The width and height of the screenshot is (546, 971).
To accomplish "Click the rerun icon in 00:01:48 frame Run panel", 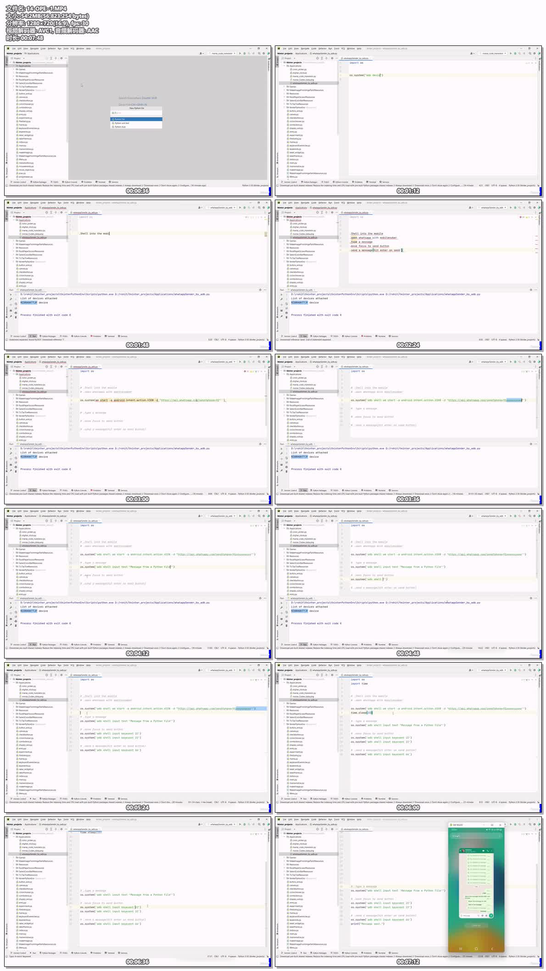I will (11, 294).
